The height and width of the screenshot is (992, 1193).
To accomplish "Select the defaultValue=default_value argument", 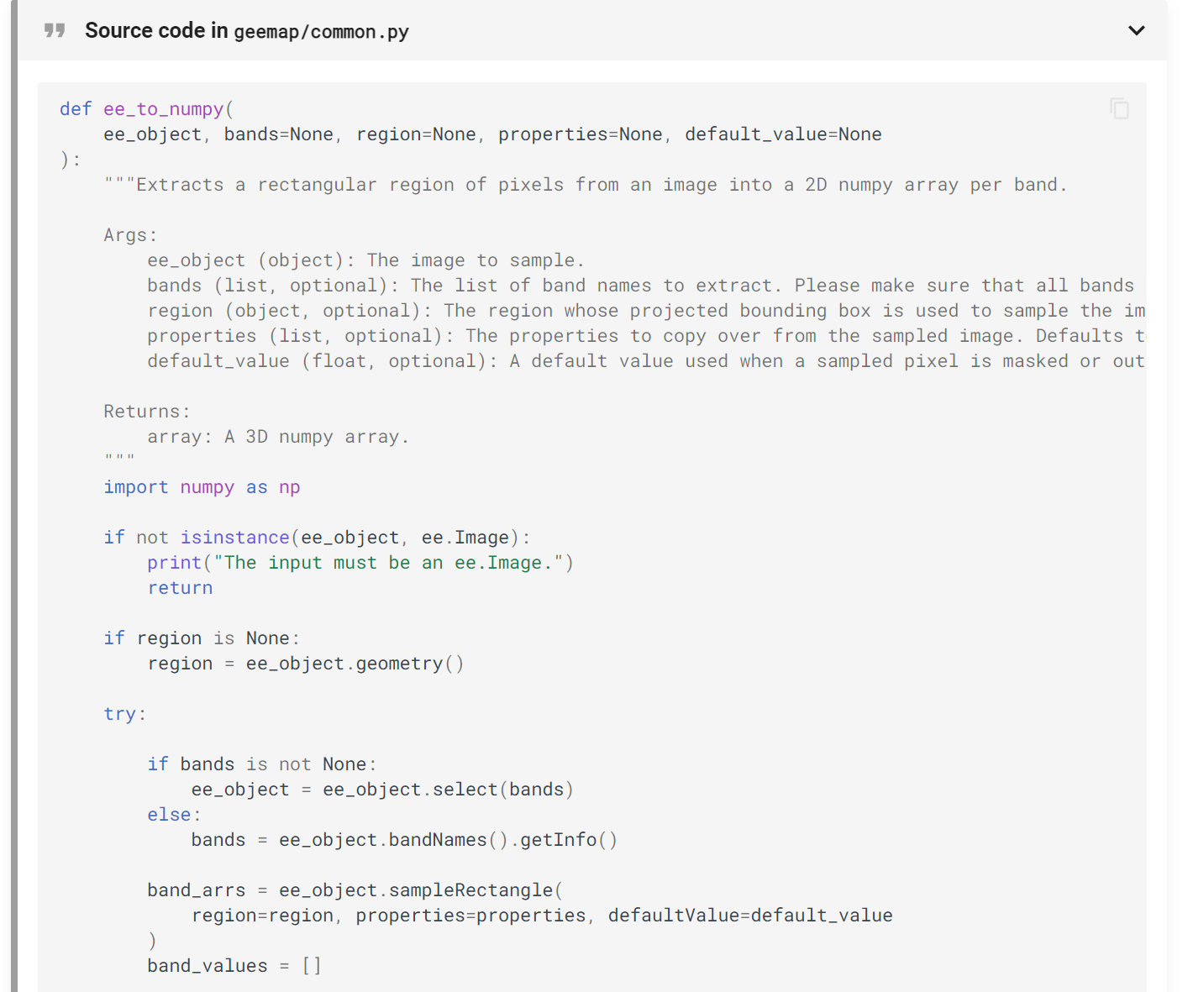I will click(x=751, y=915).
